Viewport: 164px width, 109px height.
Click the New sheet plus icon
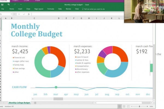point(35,103)
